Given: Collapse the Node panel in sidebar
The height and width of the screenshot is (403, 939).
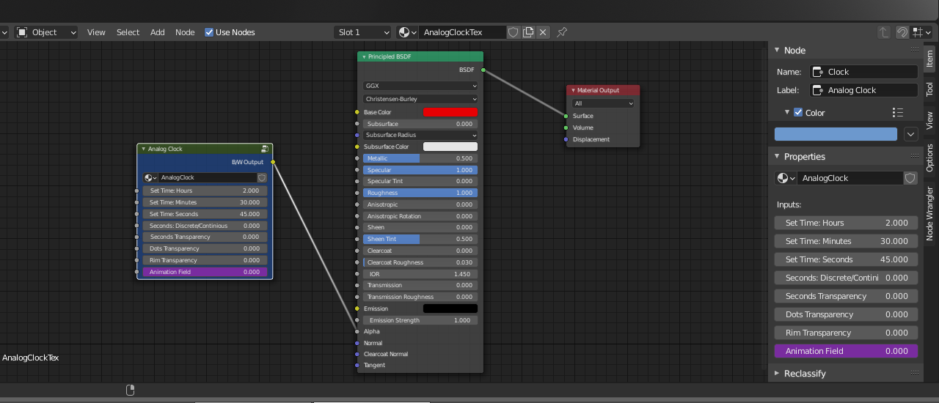Looking at the screenshot, I should coord(778,51).
